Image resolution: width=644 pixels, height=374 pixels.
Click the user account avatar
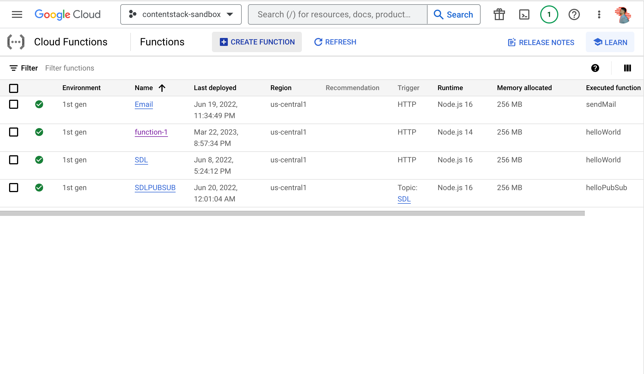coord(623,15)
